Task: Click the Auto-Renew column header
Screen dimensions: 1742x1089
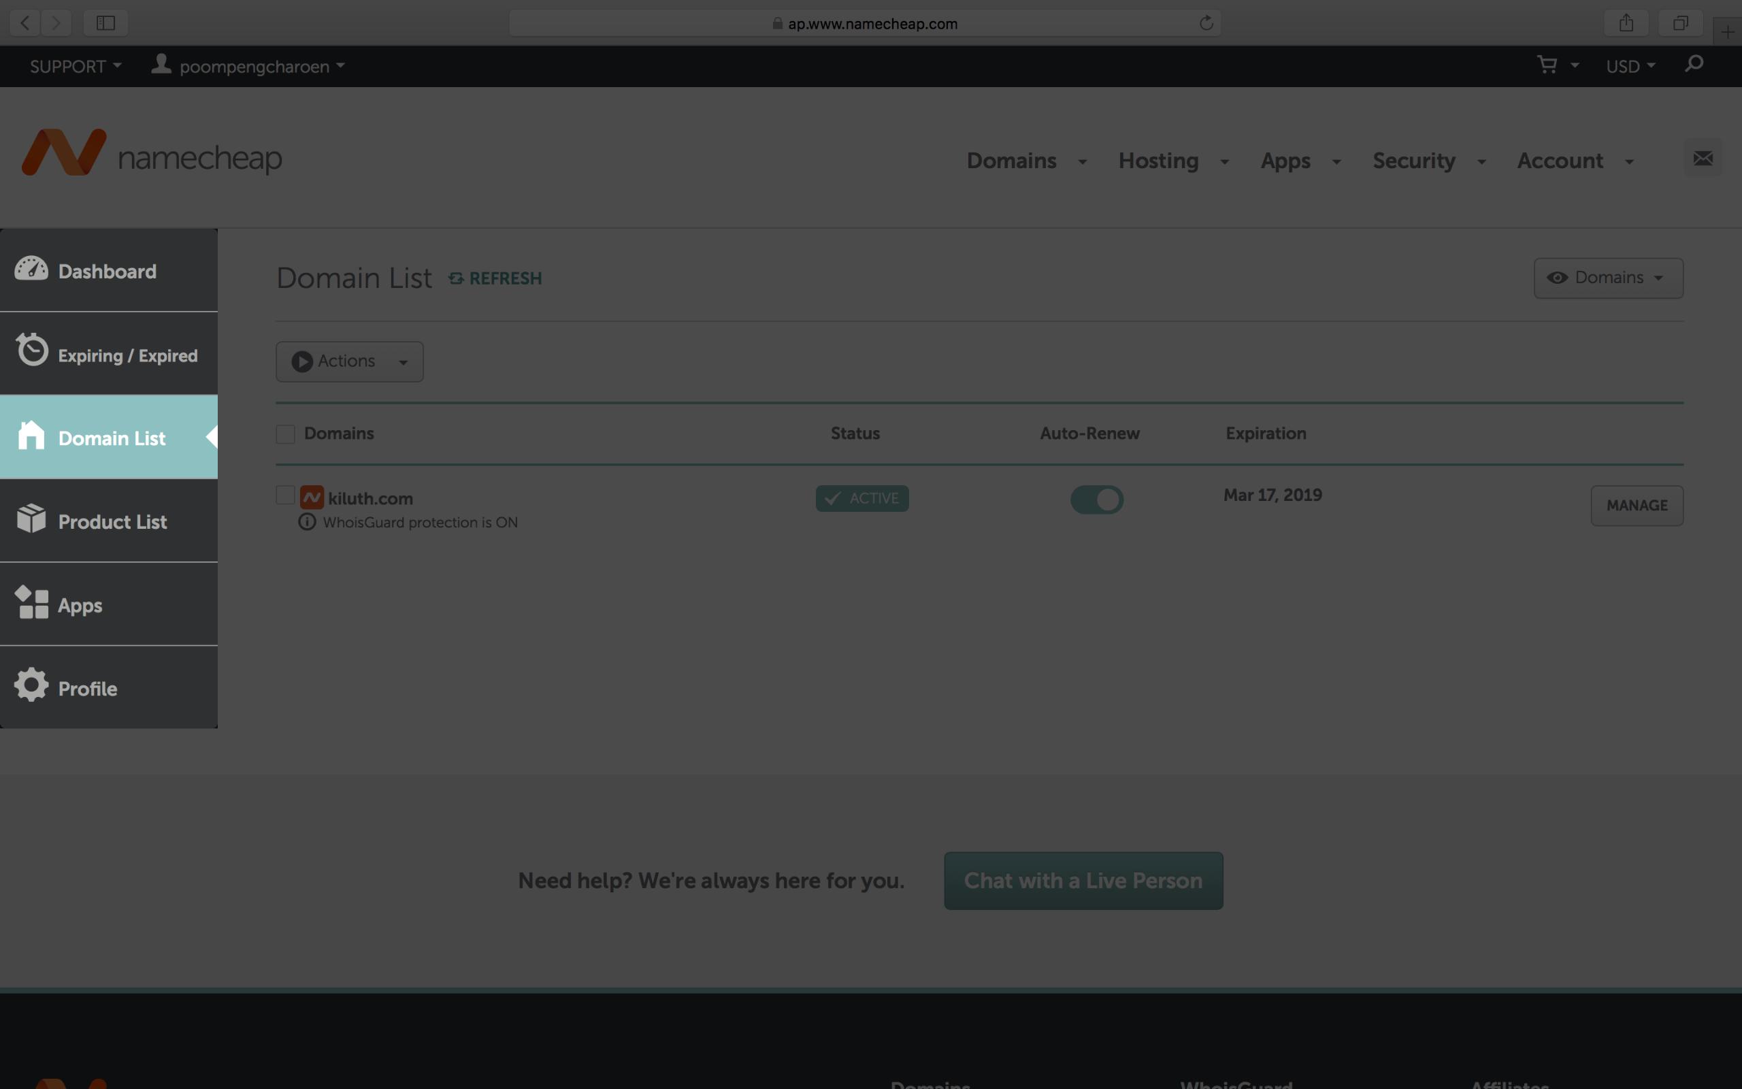Action: point(1089,433)
